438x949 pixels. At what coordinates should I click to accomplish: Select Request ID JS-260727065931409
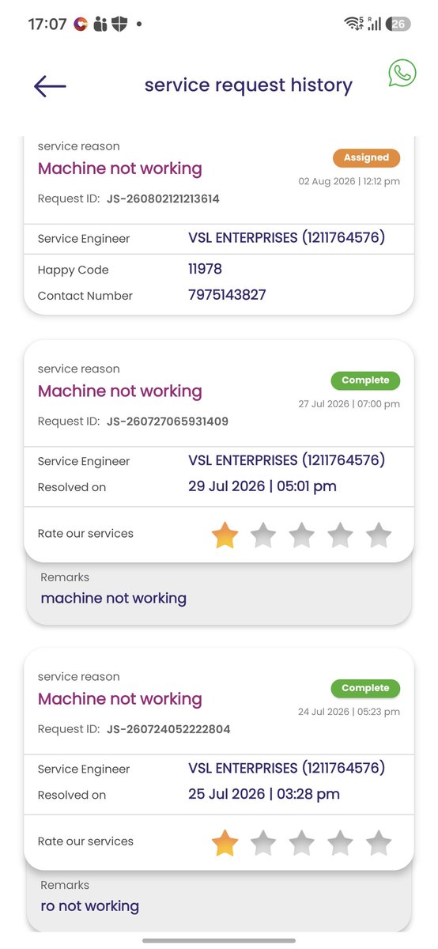coord(168,422)
